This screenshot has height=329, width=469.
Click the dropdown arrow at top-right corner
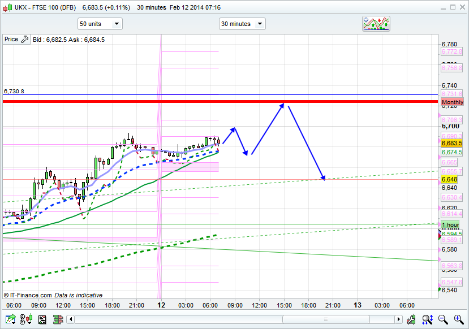tap(437, 7)
